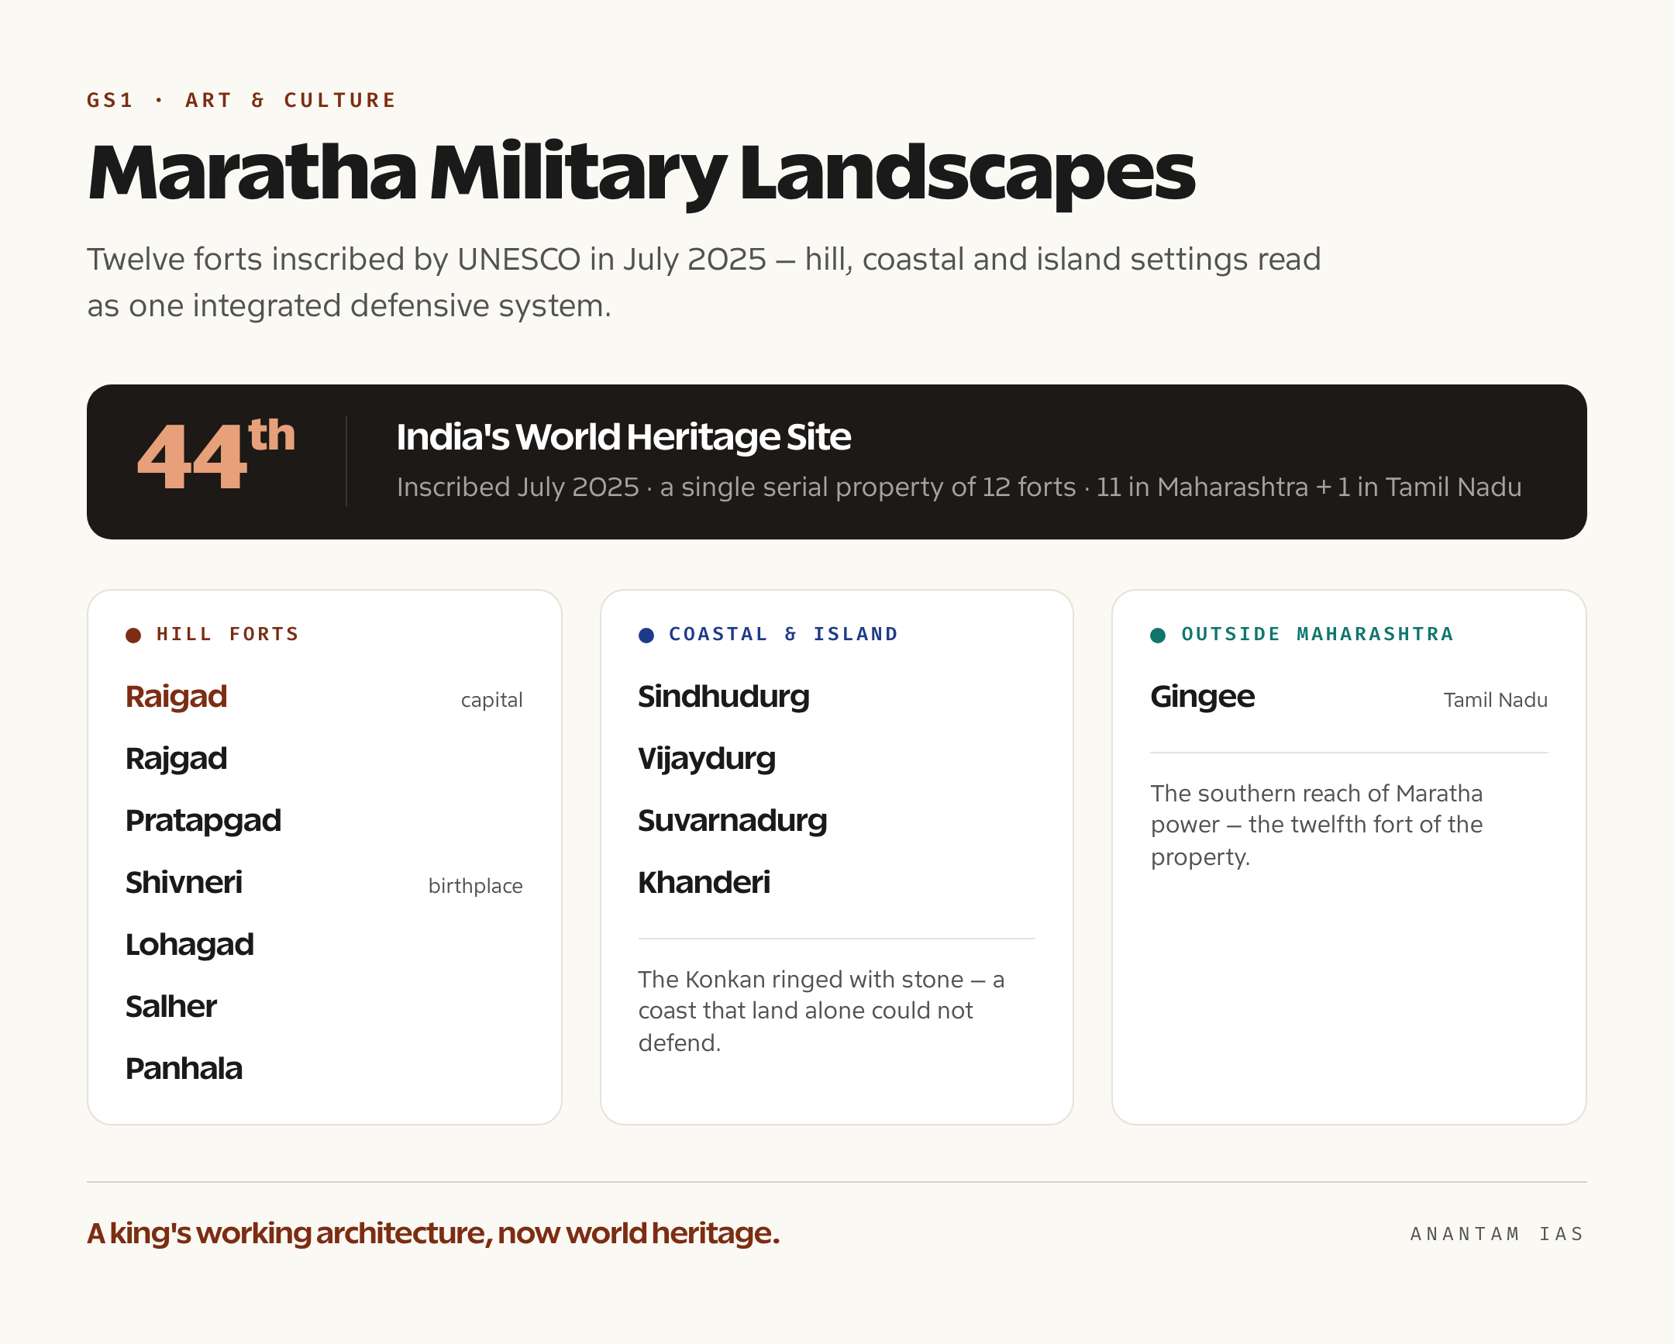This screenshot has width=1674, height=1344.
Task: Select the Salher fort entry
Action: click(x=170, y=1007)
